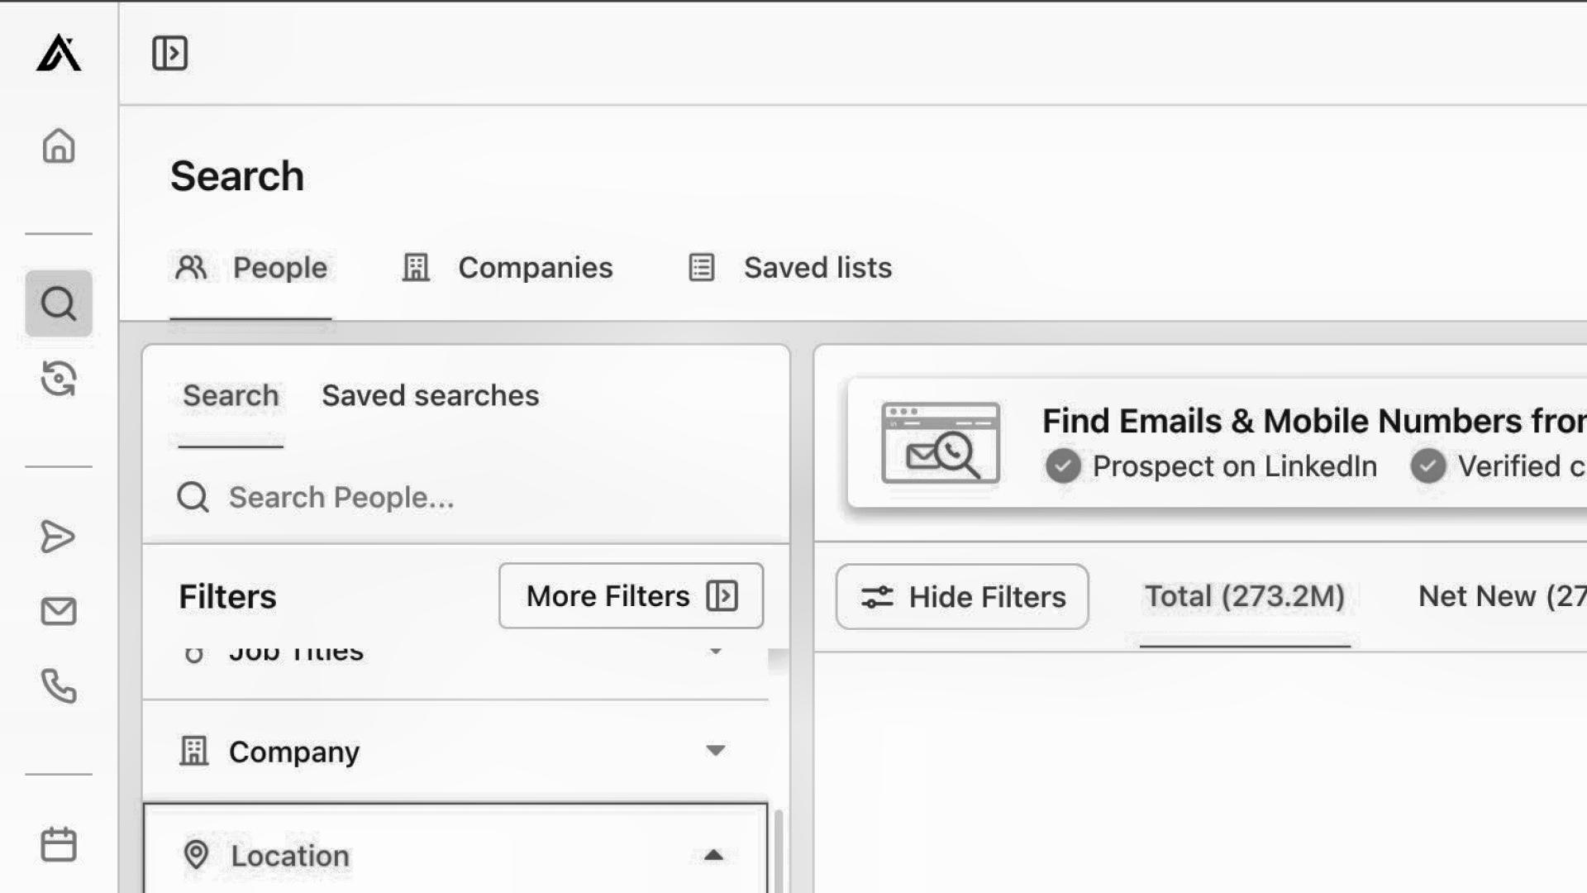Click the Location filter section header
Screen dimensions: 1587x893
455,852
